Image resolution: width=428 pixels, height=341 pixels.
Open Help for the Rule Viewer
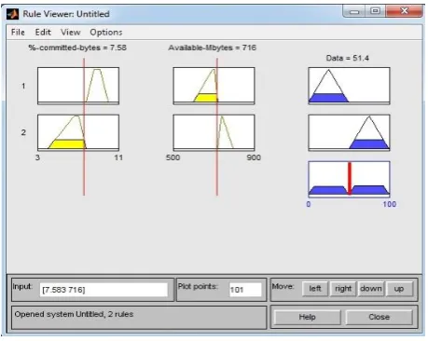pos(307,317)
